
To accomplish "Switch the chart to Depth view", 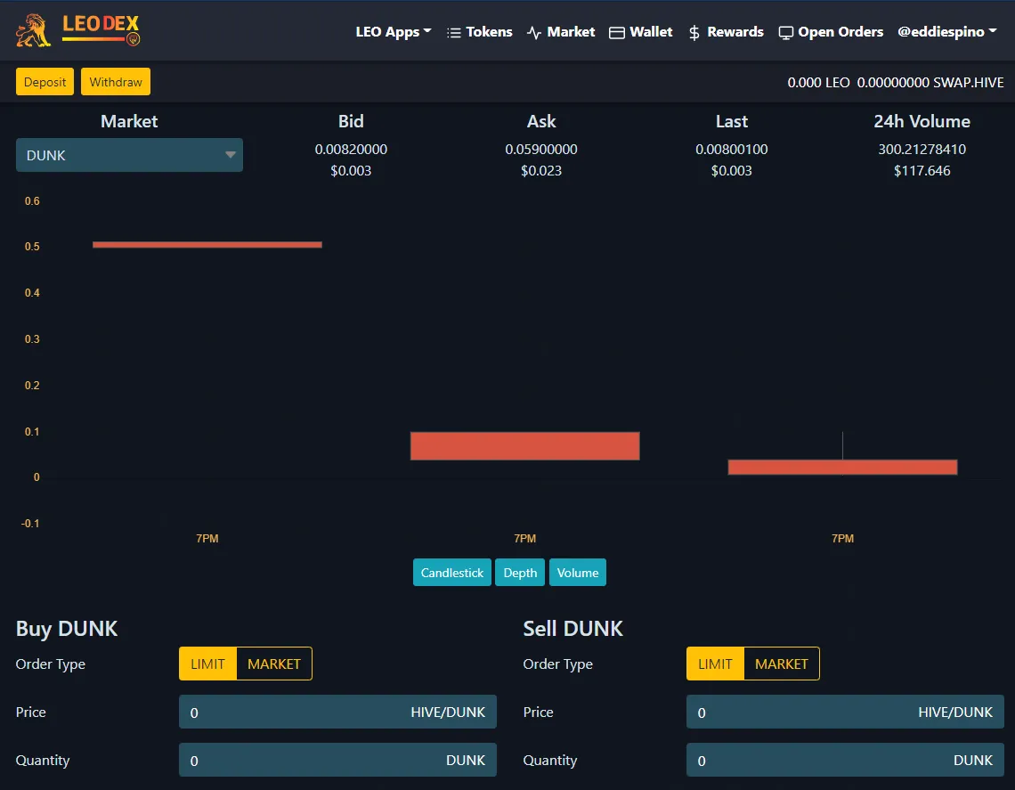I will coord(520,573).
